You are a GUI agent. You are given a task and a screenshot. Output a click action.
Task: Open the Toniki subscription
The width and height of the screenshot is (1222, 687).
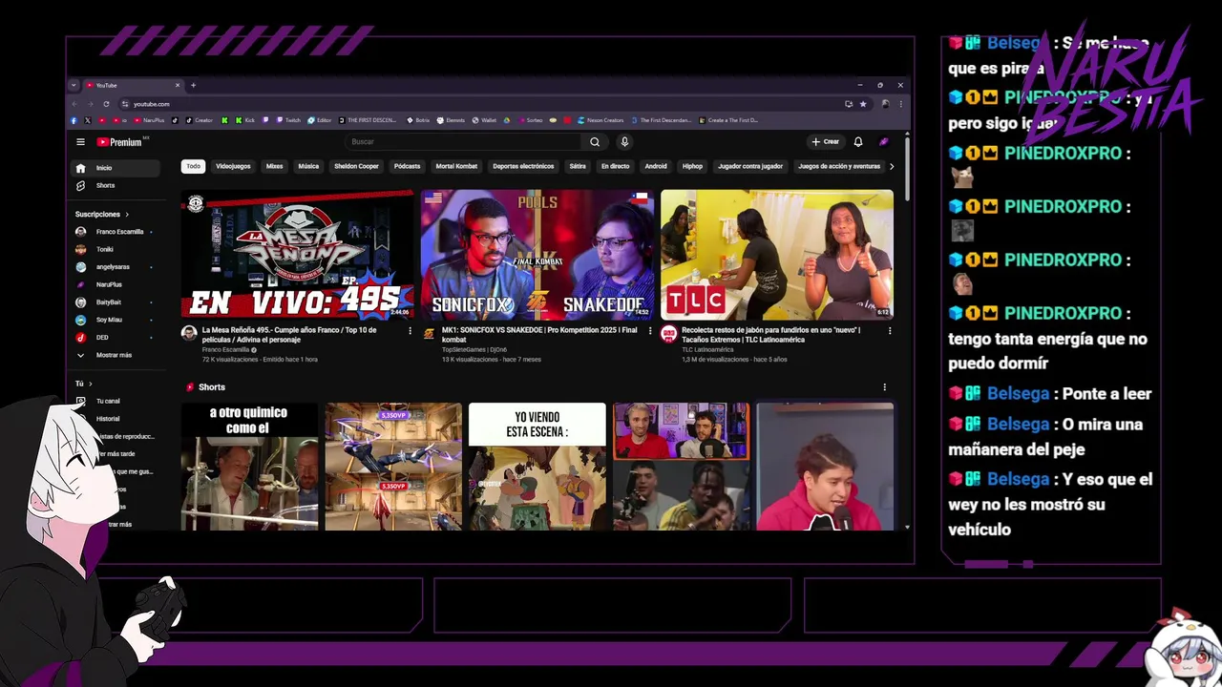116,249
